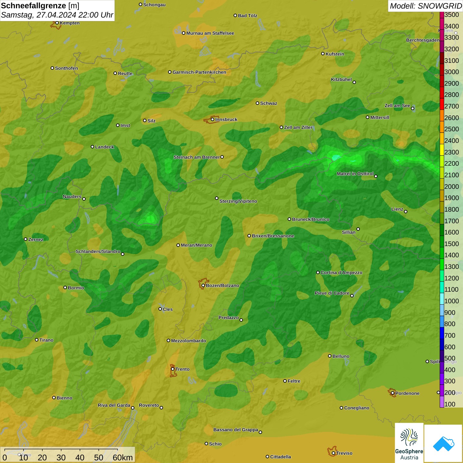
Task: Click the Kitzbühel location dot
Action: coord(354,82)
